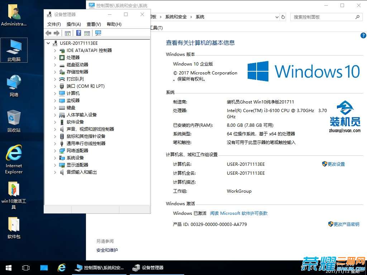367x275 pixels.
Task: Open the 文件(F) menu
Action: pyautogui.click(x=54, y=24)
